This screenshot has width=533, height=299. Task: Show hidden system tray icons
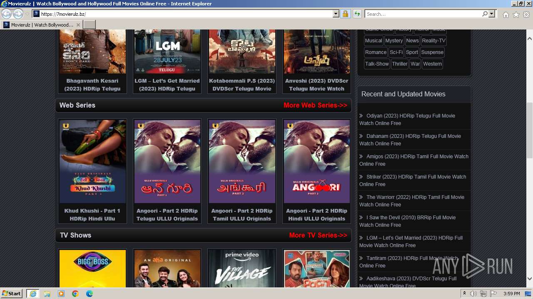[x=465, y=294]
